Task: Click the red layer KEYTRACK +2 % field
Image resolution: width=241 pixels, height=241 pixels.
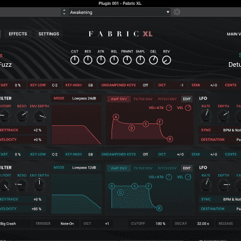Action: click(x=23, y=130)
